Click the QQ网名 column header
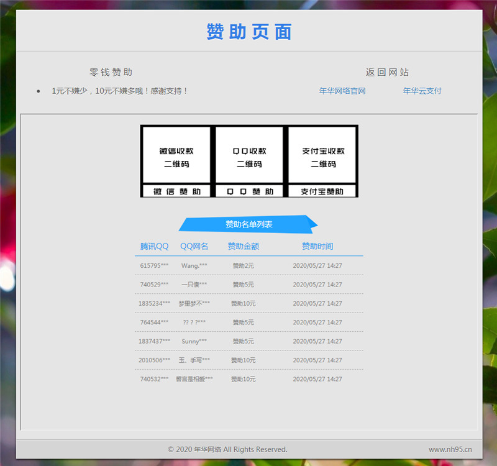 (194, 246)
